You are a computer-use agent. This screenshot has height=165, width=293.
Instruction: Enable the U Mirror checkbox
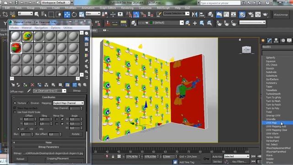(57, 119)
